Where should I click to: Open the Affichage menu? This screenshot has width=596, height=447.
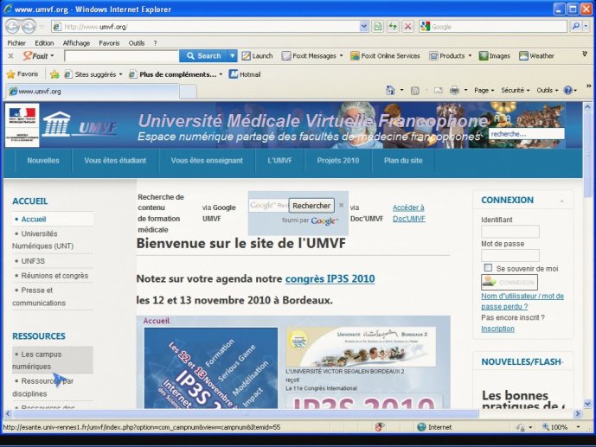coord(76,43)
